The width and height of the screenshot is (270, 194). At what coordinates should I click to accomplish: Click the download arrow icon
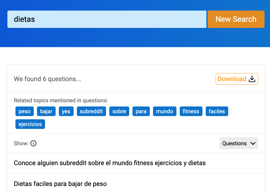pyautogui.click(x=252, y=79)
